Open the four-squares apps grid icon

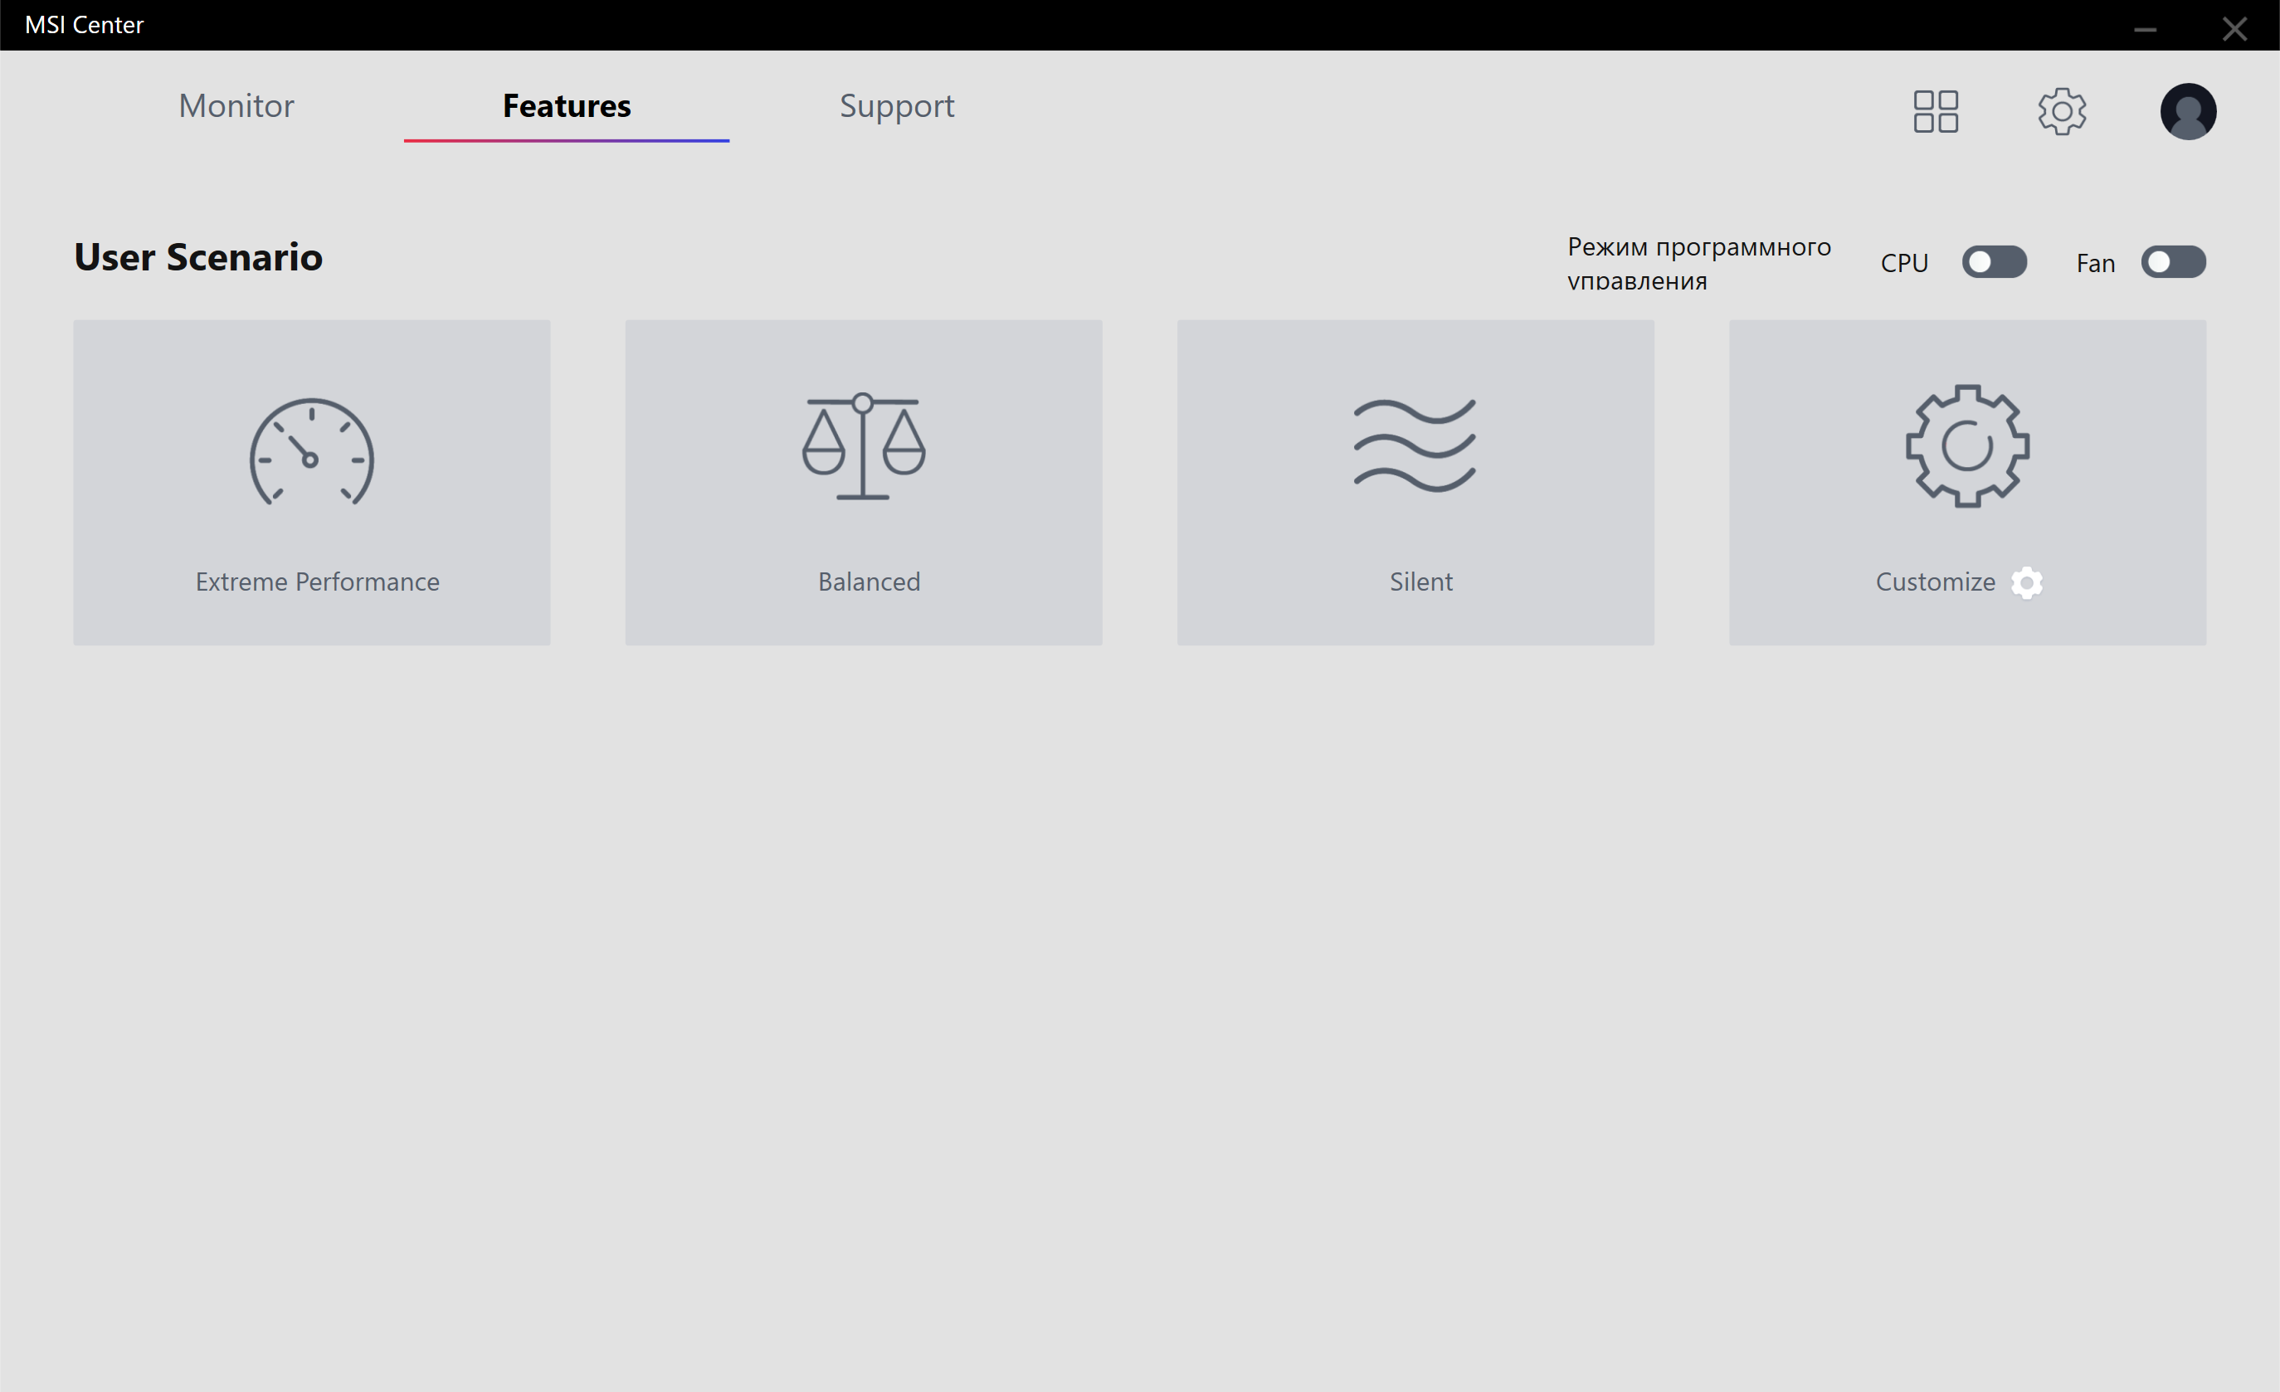click(1936, 112)
